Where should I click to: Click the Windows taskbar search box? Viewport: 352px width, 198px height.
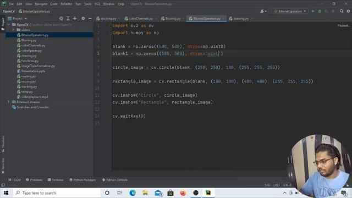coord(57,193)
